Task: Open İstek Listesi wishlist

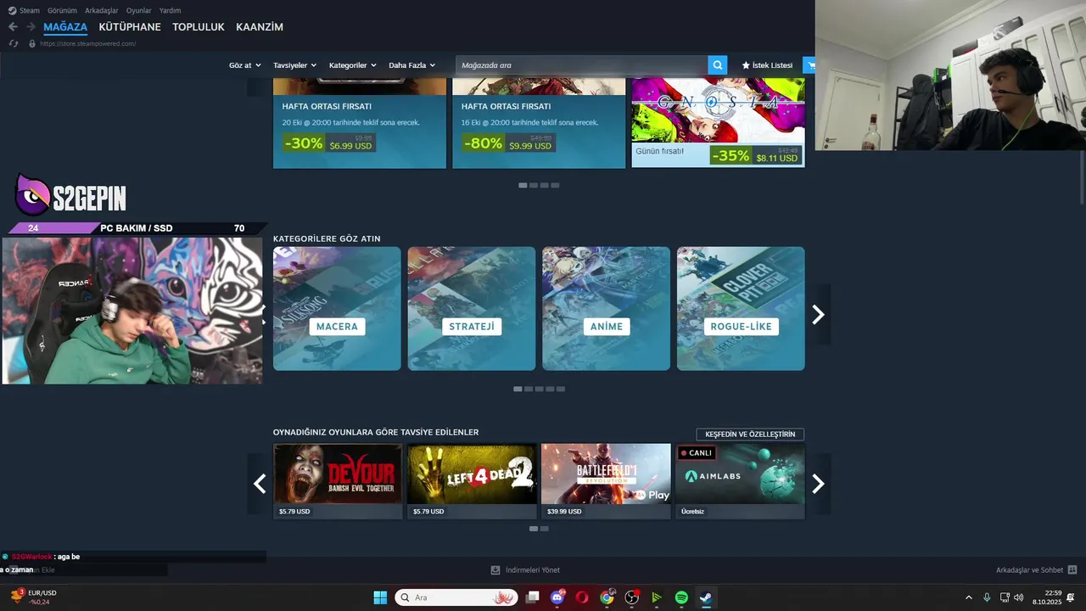Action: (x=767, y=65)
